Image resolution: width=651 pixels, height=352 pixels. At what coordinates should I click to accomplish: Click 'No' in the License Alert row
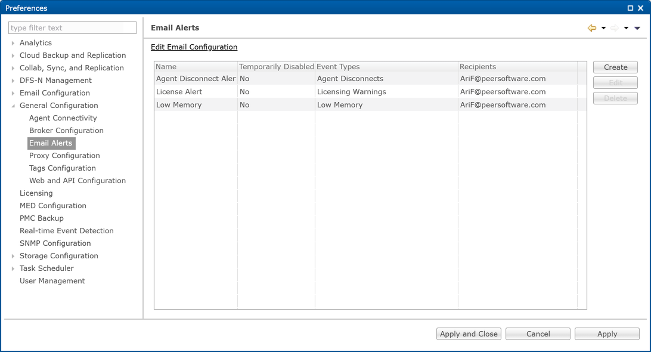[x=244, y=92]
